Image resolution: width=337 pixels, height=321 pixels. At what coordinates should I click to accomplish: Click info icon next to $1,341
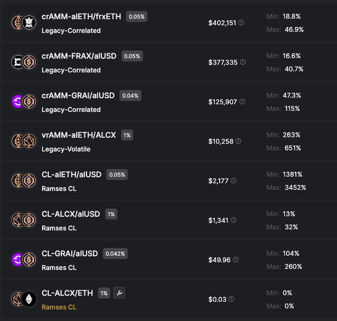click(233, 220)
